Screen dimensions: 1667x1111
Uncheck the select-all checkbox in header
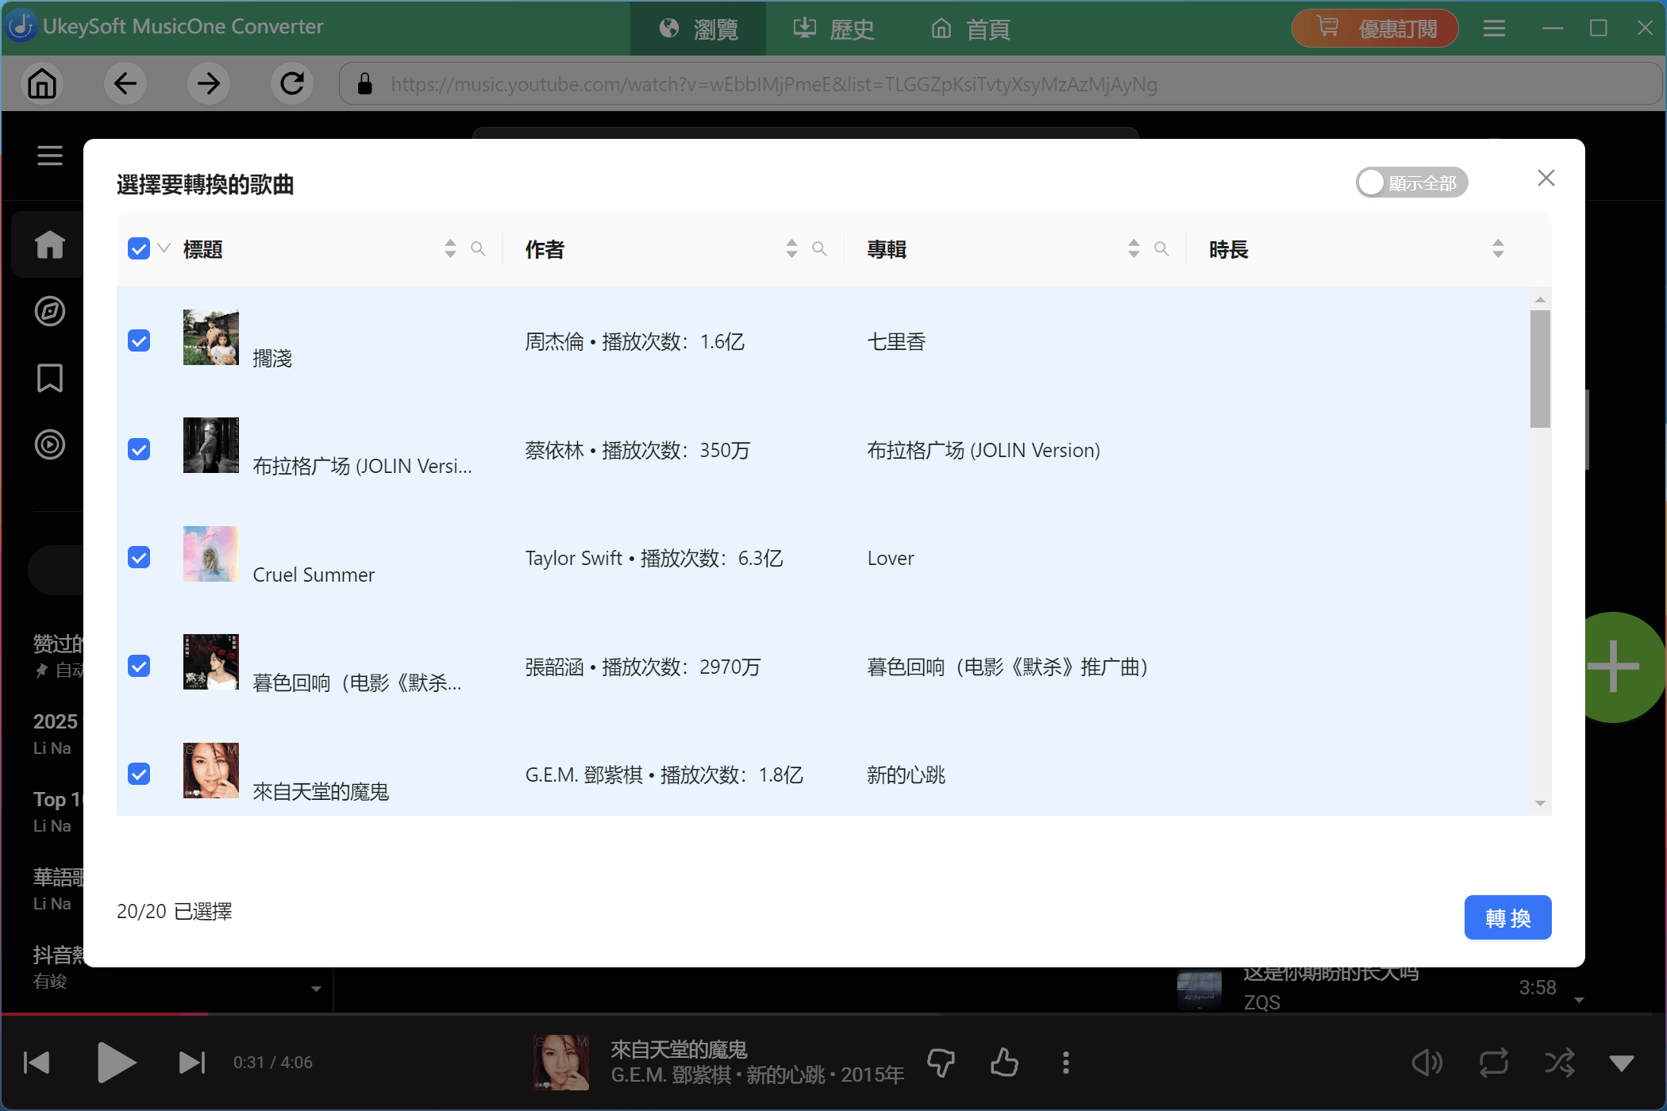click(139, 248)
